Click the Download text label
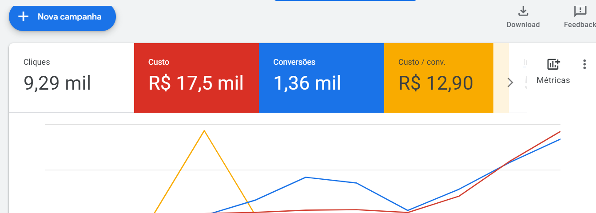The height and width of the screenshot is (213, 596). pyautogui.click(x=523, y=25)
